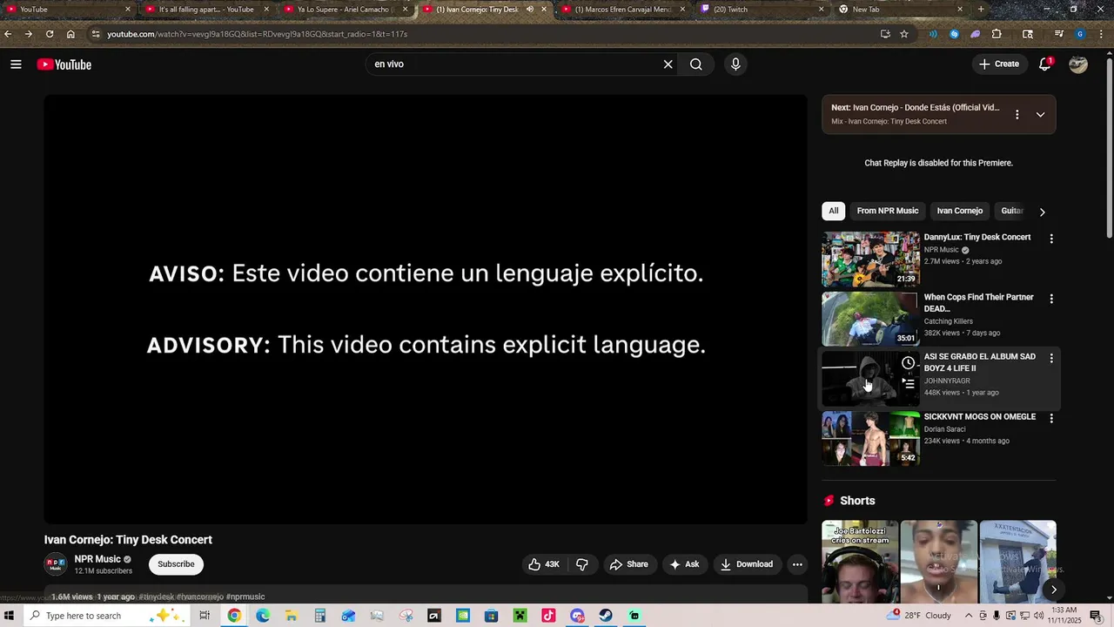Go back in browser history

tap(8, 34)
